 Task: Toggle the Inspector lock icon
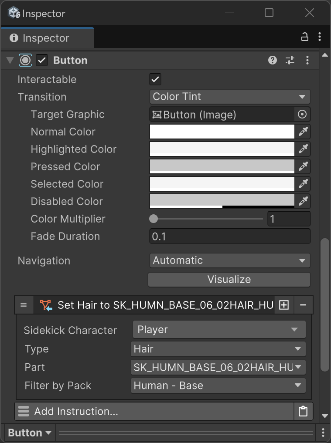click(305, 37)
